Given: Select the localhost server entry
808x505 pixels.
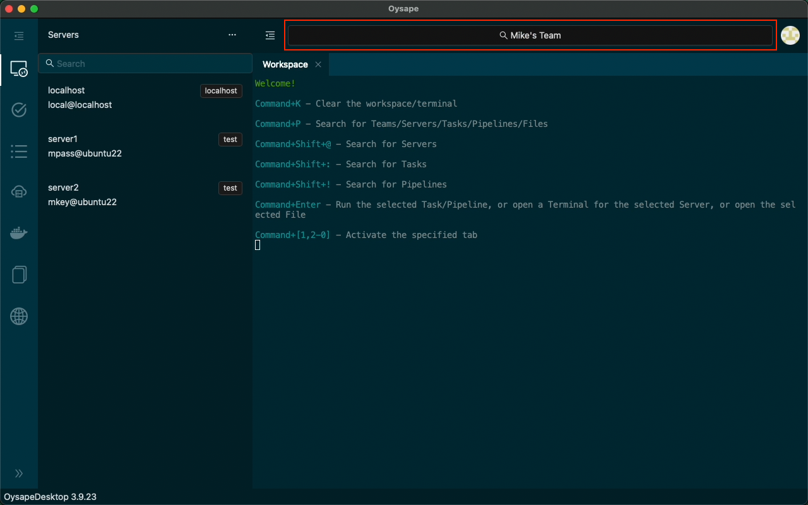Looking at the screenshot, I should pos(145,98).
